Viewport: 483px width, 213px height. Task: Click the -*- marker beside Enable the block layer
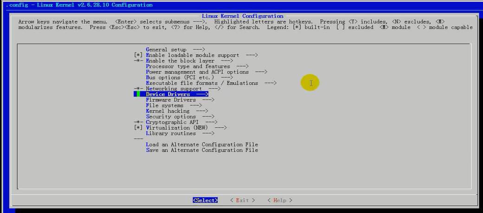[x=138, y=61]
